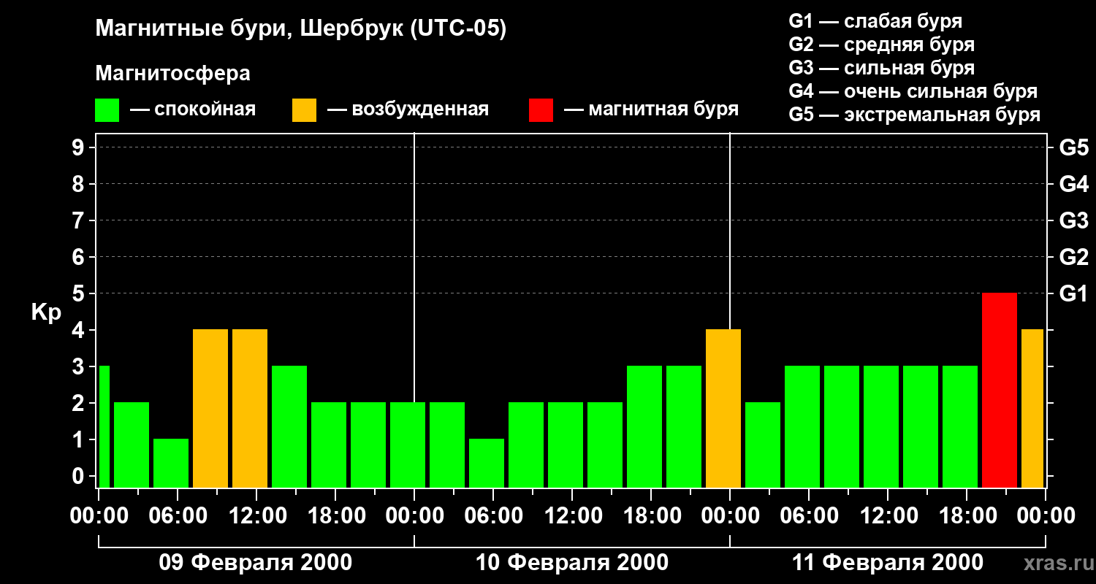Image resolution: width=1096 pixels, height=584 pixels.
Task: Click the G1 storm level label on axis
Action: click(1073, 293)
